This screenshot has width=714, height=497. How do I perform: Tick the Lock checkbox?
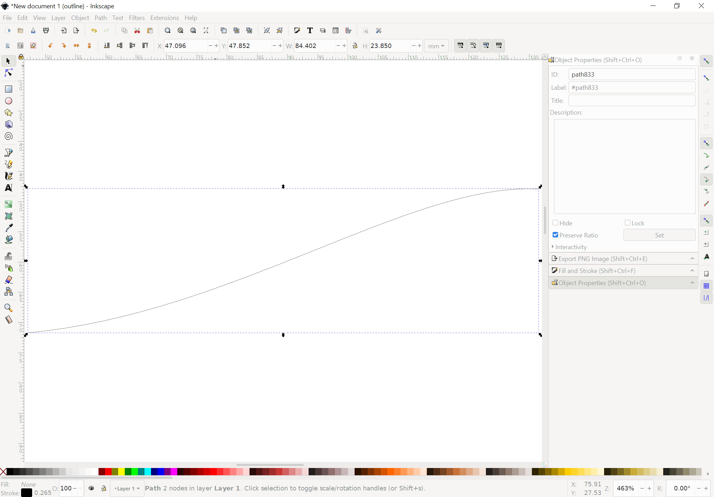(x=628, y=223)
